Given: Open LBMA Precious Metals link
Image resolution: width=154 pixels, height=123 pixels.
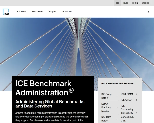Looking at the screenshot, I should click(106, 107).
